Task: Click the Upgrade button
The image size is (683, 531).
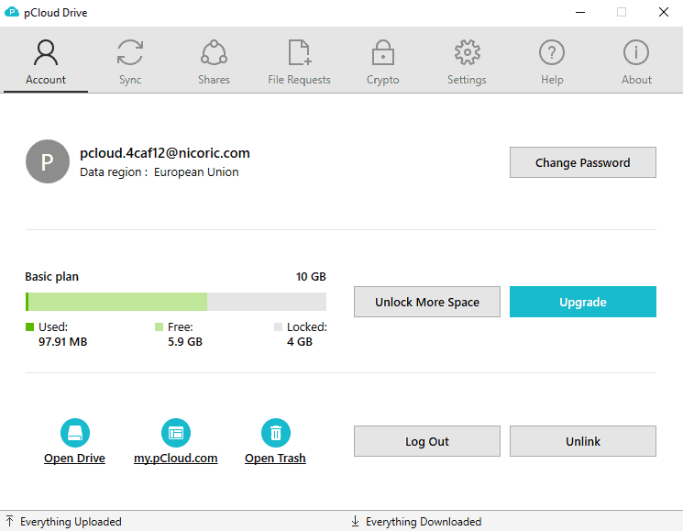Action: click(x=583, y=302)
